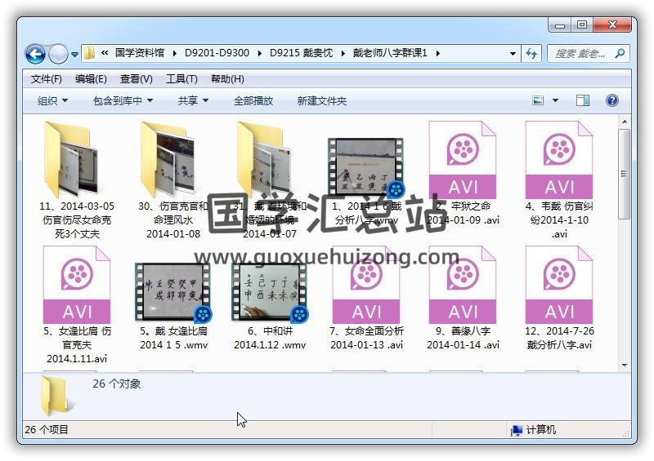Viewport: 654px width, 461px height.
Task: Select the 女命全面分析 2014-01-13 AVI file
Action: pyautogui.click(x=366, y=286)
